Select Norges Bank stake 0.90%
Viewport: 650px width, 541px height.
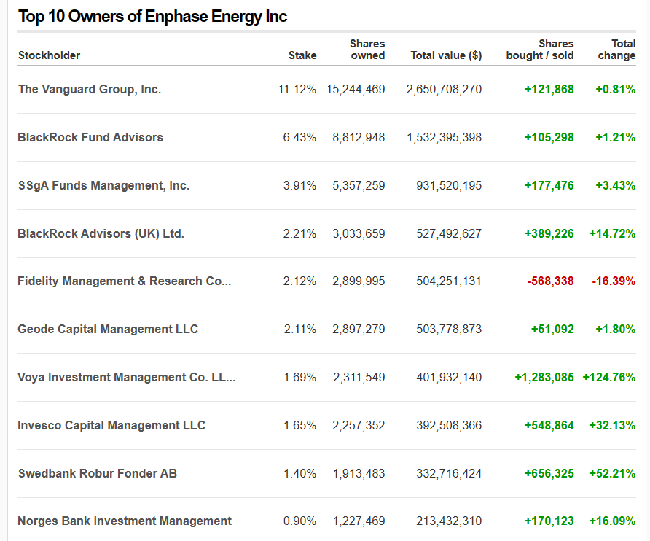pyautogui.click(x=299, y=521)
